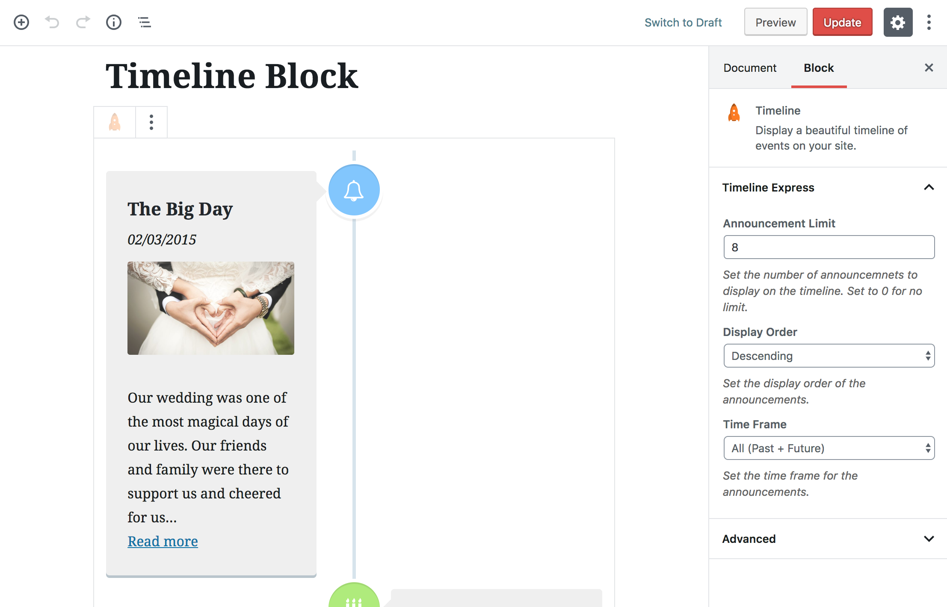Click the Document tab in sidebar
The image size is (947, 607).
(x=749, y=68)
